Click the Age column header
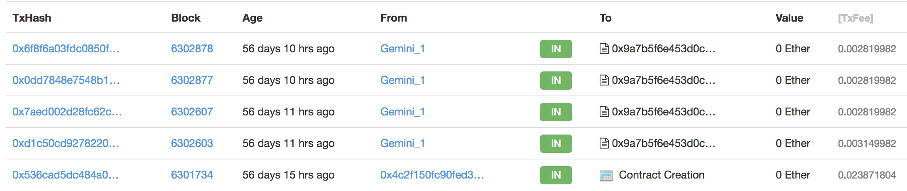 click(x=252, y=18)
